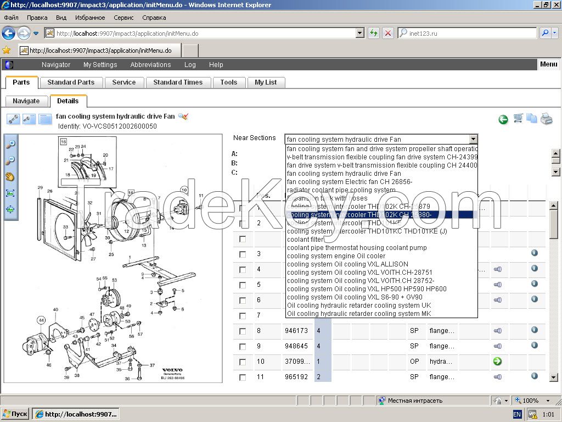
Task: Click the parts list scrollbar up arrow
Action: click(554, 206)
